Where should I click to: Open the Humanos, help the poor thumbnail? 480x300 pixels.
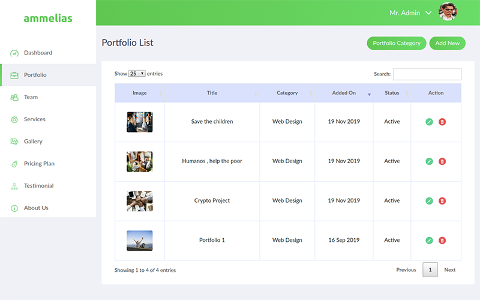[x=140, y=161]
